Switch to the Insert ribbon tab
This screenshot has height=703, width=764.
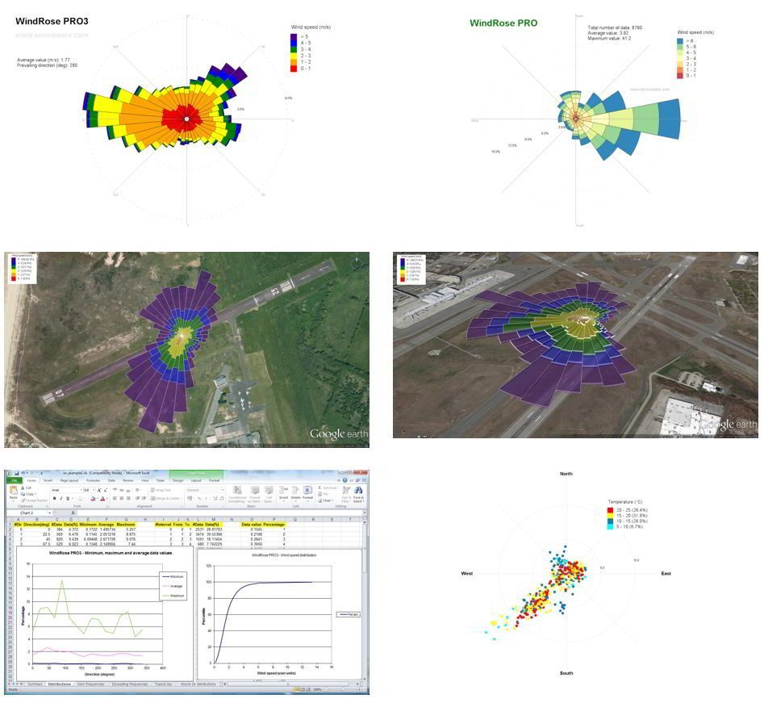[48, 481]
